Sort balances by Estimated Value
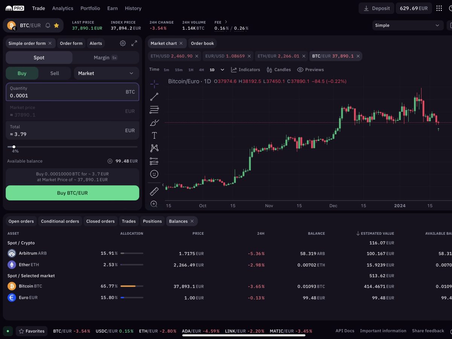 point(375,234)
